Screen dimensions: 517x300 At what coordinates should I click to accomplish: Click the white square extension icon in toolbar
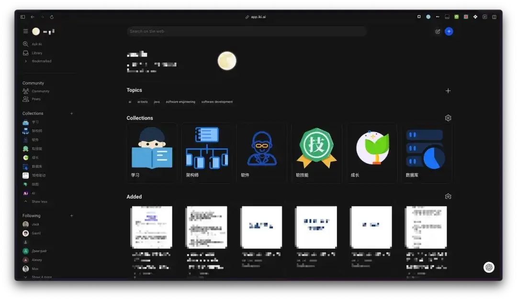click(419, 17)
